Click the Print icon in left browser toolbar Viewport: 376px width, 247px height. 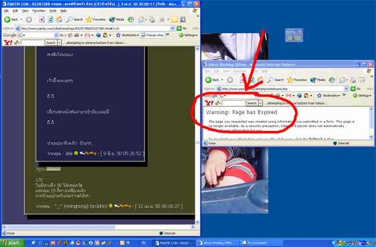click(152, 19)
